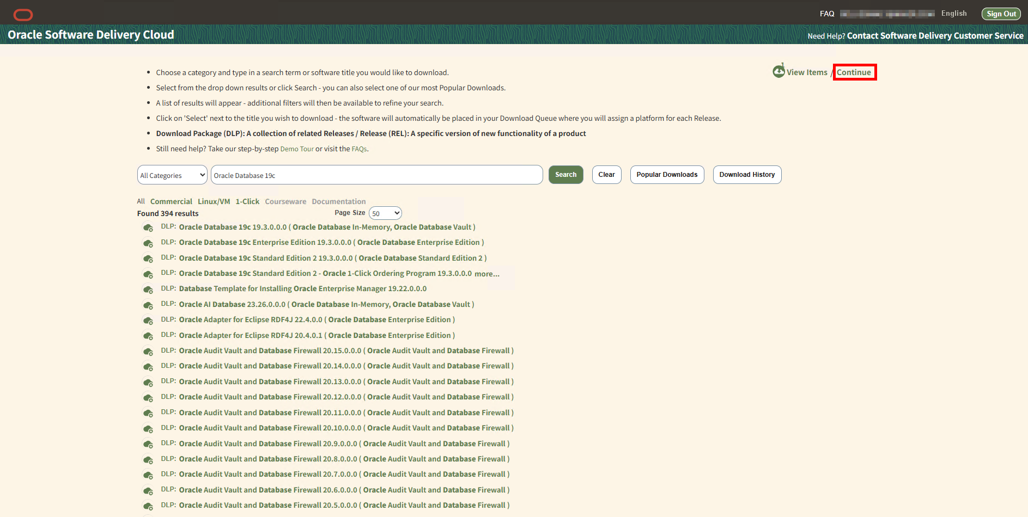Add Oracle Database 19c Enterprise Edition DLP via cloud icon
Image resolution: width=1028 pixels, height=517 pixels.
pyautogui.click(x=148, y=243)
